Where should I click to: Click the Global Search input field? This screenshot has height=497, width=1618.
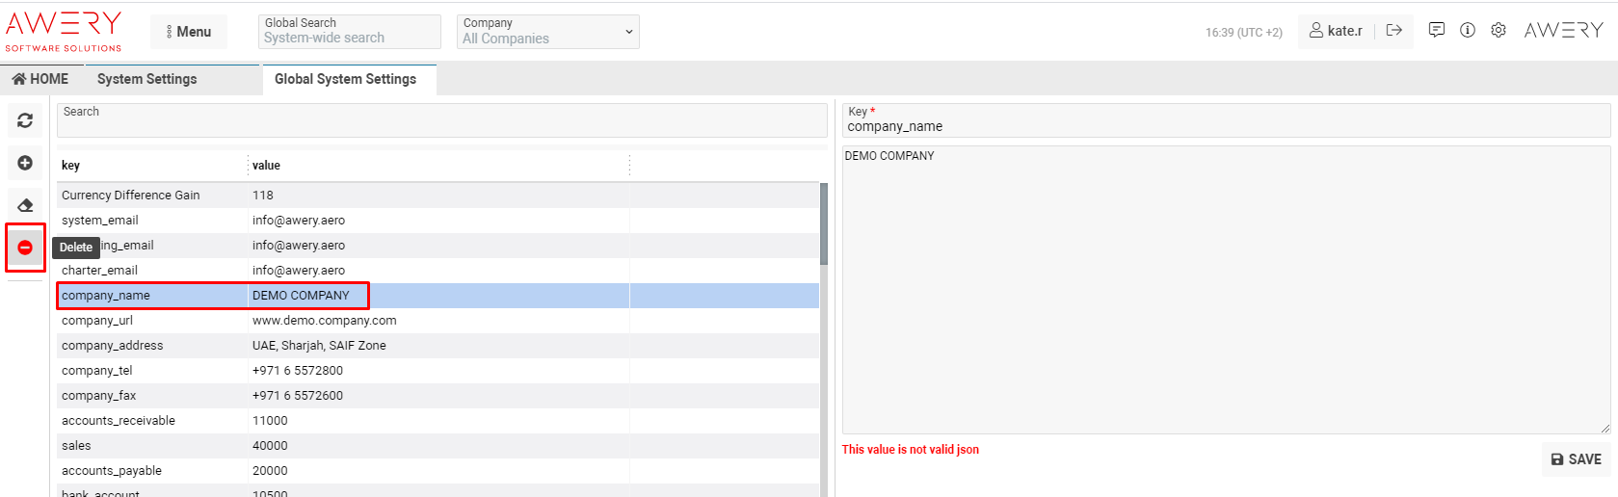tap(349, 38)
